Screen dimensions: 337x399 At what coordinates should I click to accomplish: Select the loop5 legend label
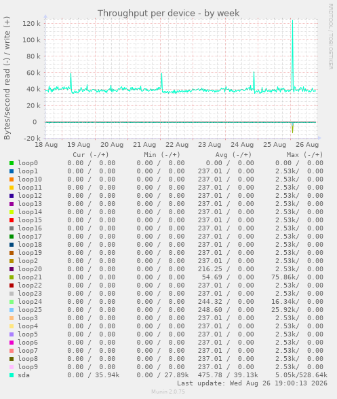point(28,334)
